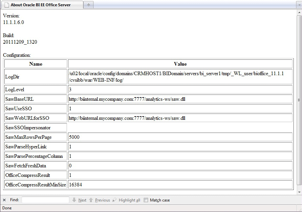Click the SawMaxRowsPerPage name cell
The image size is (302, 212).
tap(36, 137)
